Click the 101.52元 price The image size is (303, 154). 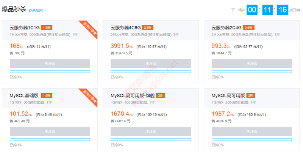(21, 114)
